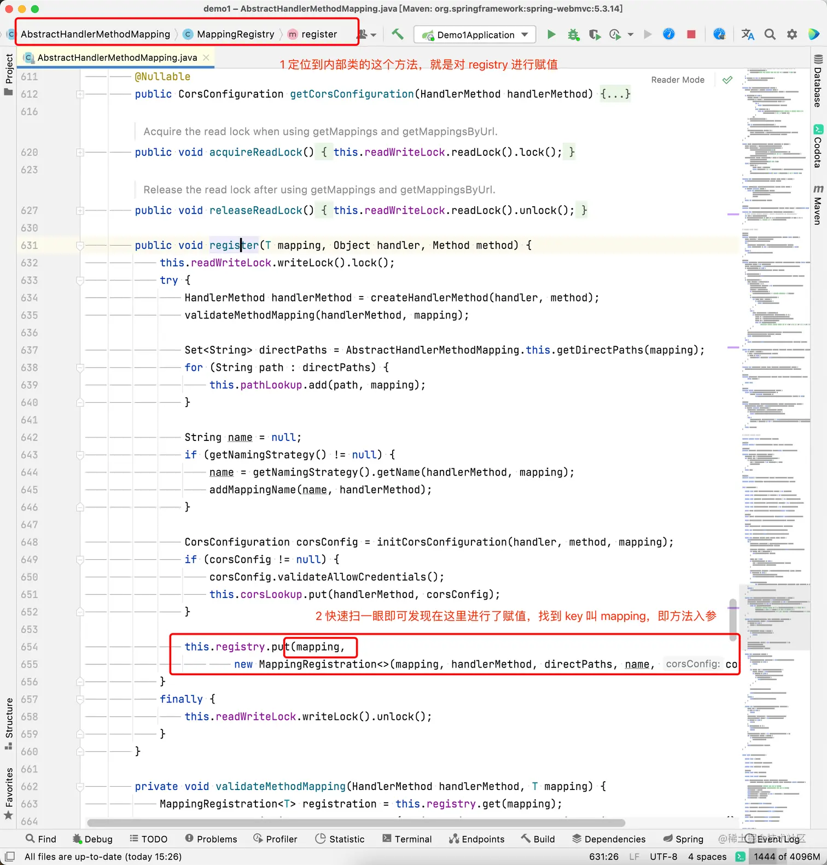Click register method breadcrumb in navigation bar
827x865 pixels.
(x=313, y=34)
